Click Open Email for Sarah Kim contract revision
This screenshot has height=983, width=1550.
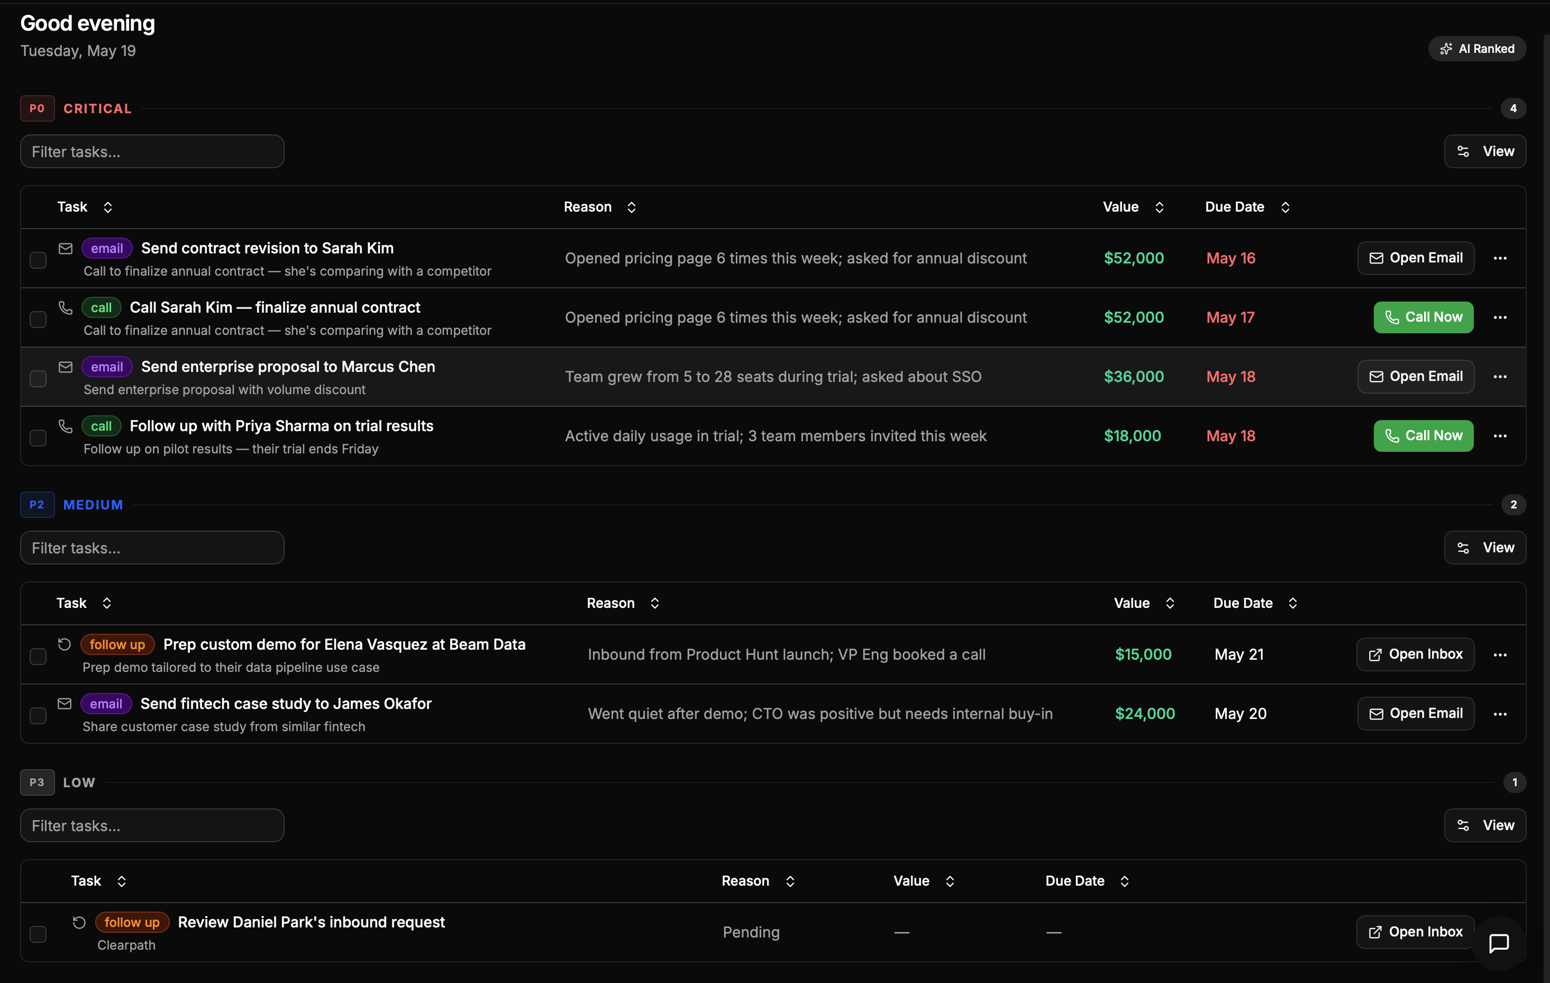tap(1416, 258)
